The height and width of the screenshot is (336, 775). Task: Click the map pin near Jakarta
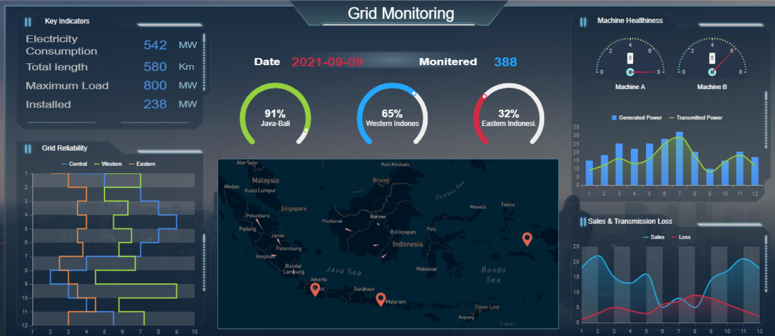tap(315, 289)
